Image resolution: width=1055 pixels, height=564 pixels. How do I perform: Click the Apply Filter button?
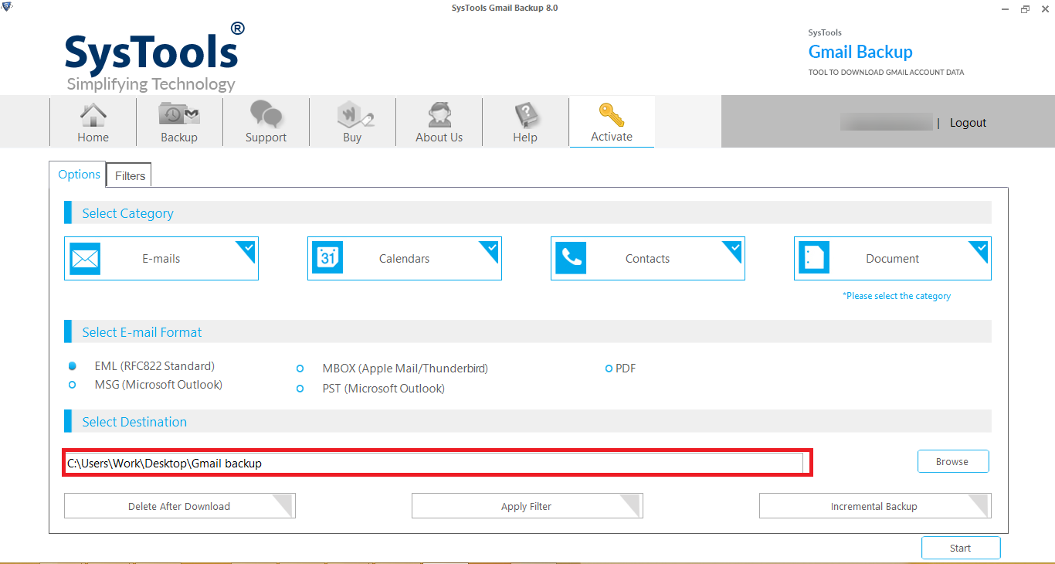click(527, 506)
